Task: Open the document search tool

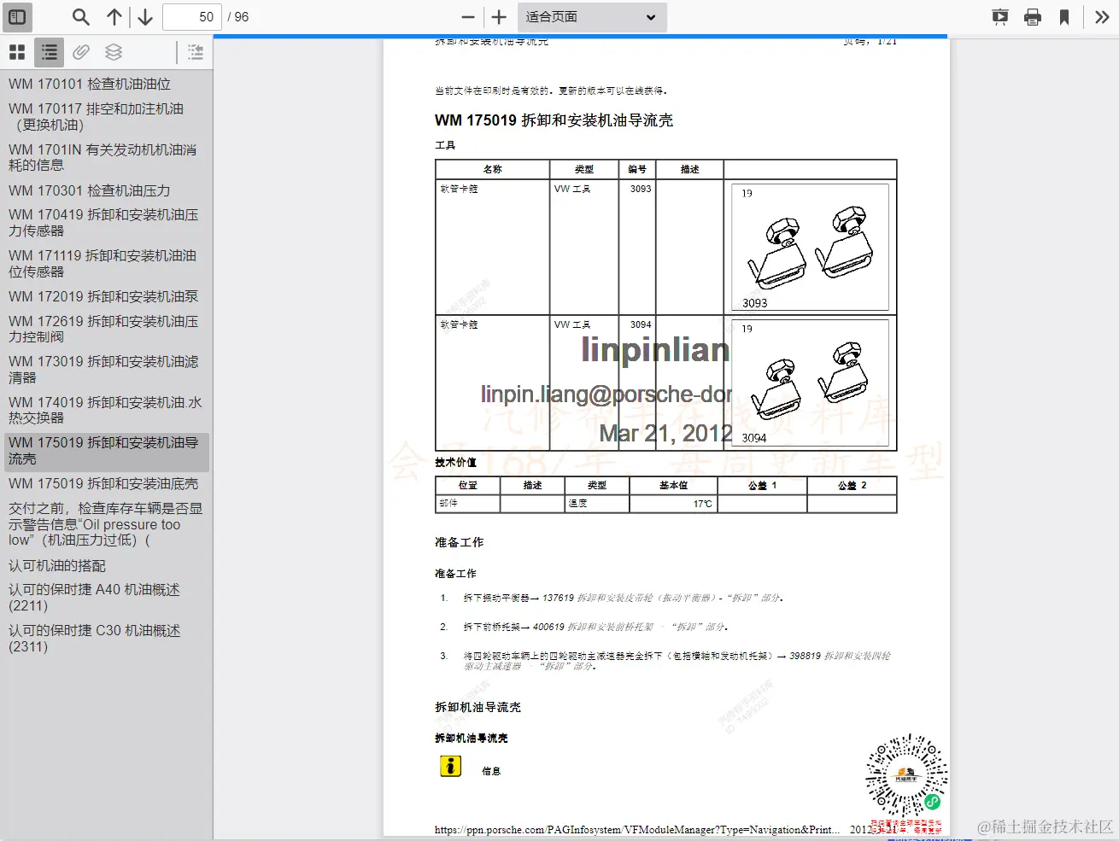Action: coord(79,16)
